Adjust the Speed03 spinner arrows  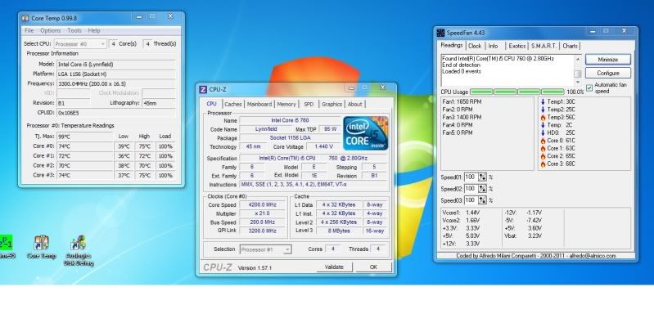482,200
